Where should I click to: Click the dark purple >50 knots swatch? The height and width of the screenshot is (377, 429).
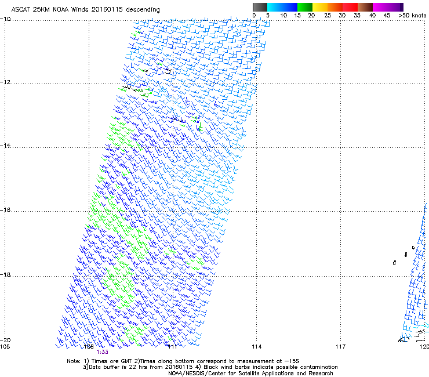[402, 7]
